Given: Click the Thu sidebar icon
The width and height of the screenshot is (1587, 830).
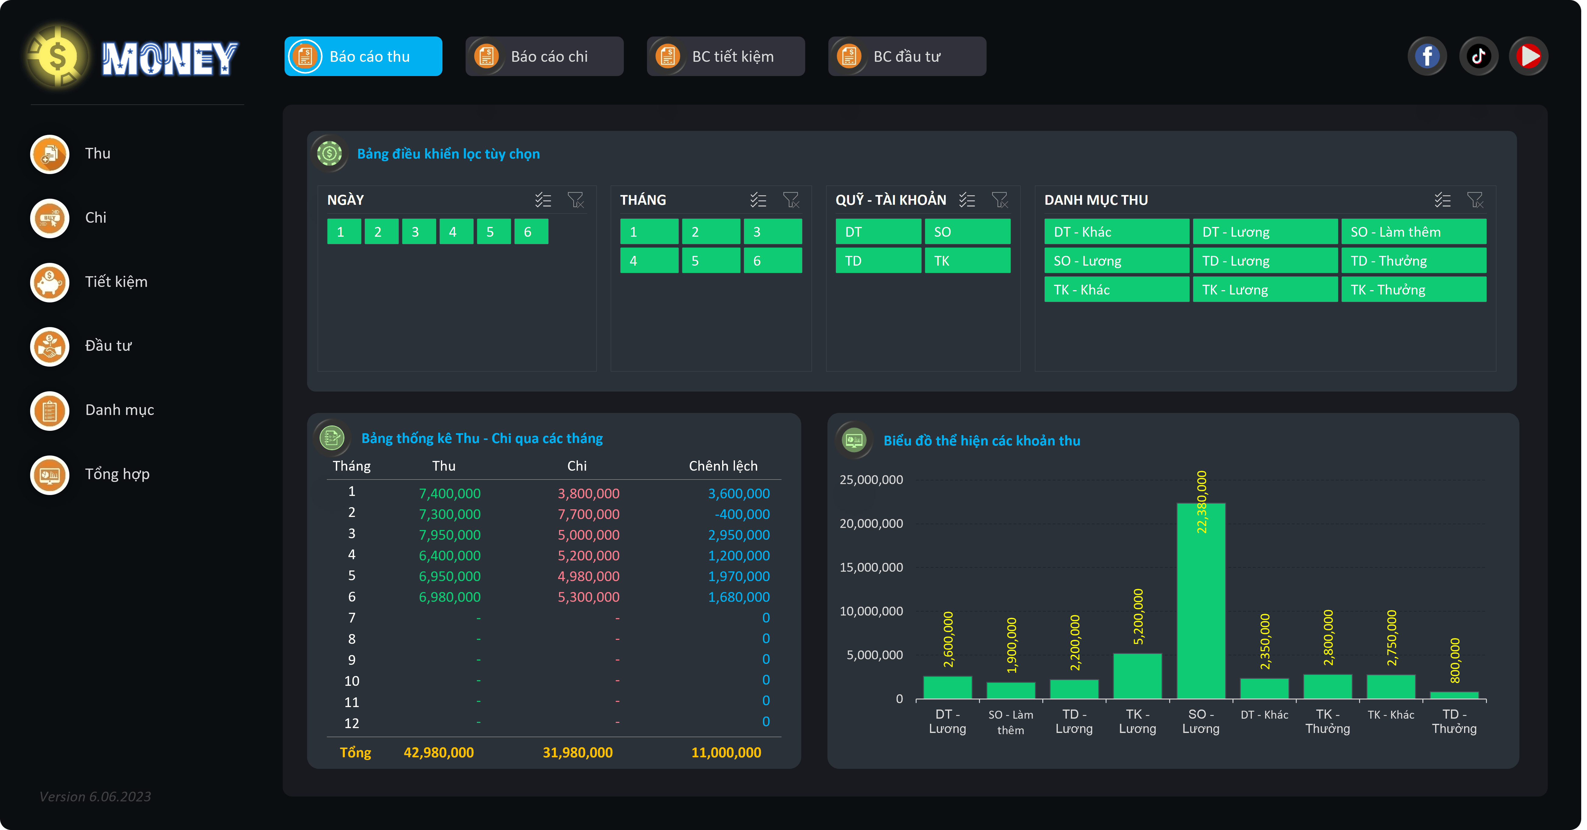Looking at the screenshot, I should point(50,154).
